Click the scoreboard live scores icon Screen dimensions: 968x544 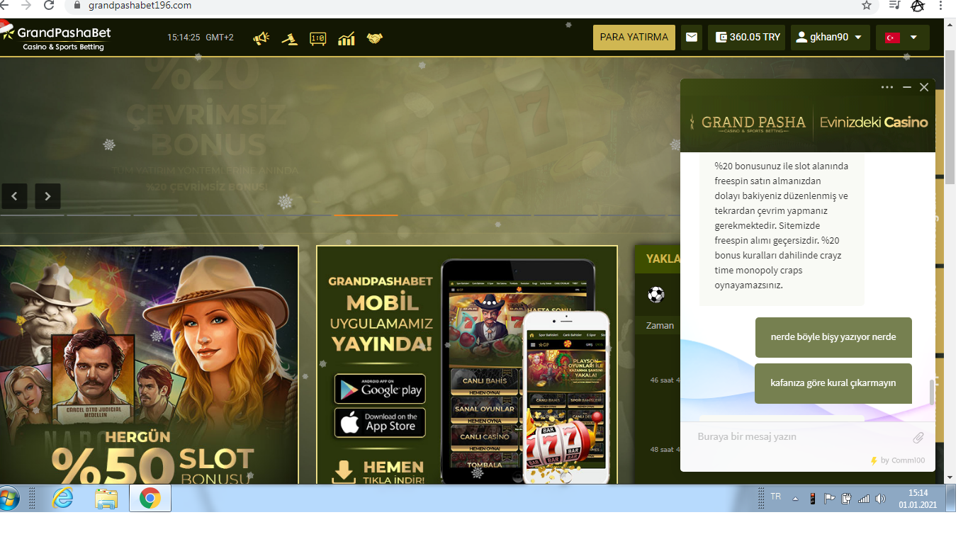318,38
